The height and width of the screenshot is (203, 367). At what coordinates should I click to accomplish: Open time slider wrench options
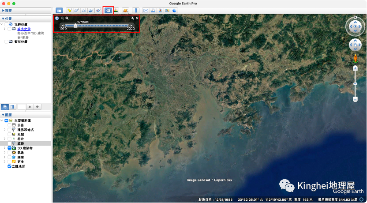coord(132,18)
